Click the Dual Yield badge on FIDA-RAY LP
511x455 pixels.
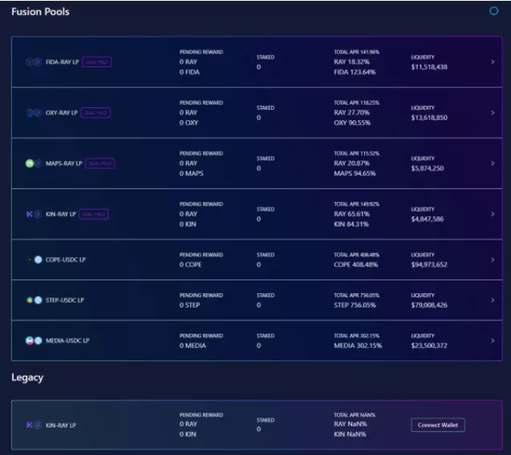[x=97, y=62]
